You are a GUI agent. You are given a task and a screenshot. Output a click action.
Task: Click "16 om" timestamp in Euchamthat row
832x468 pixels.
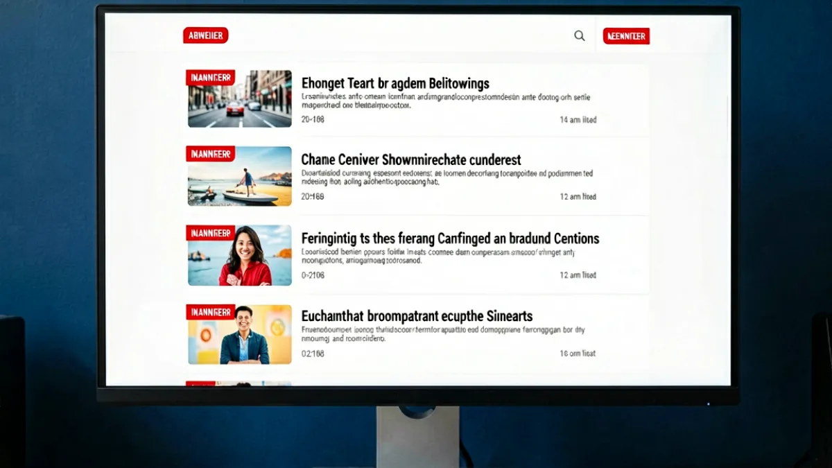pos(578,354)
